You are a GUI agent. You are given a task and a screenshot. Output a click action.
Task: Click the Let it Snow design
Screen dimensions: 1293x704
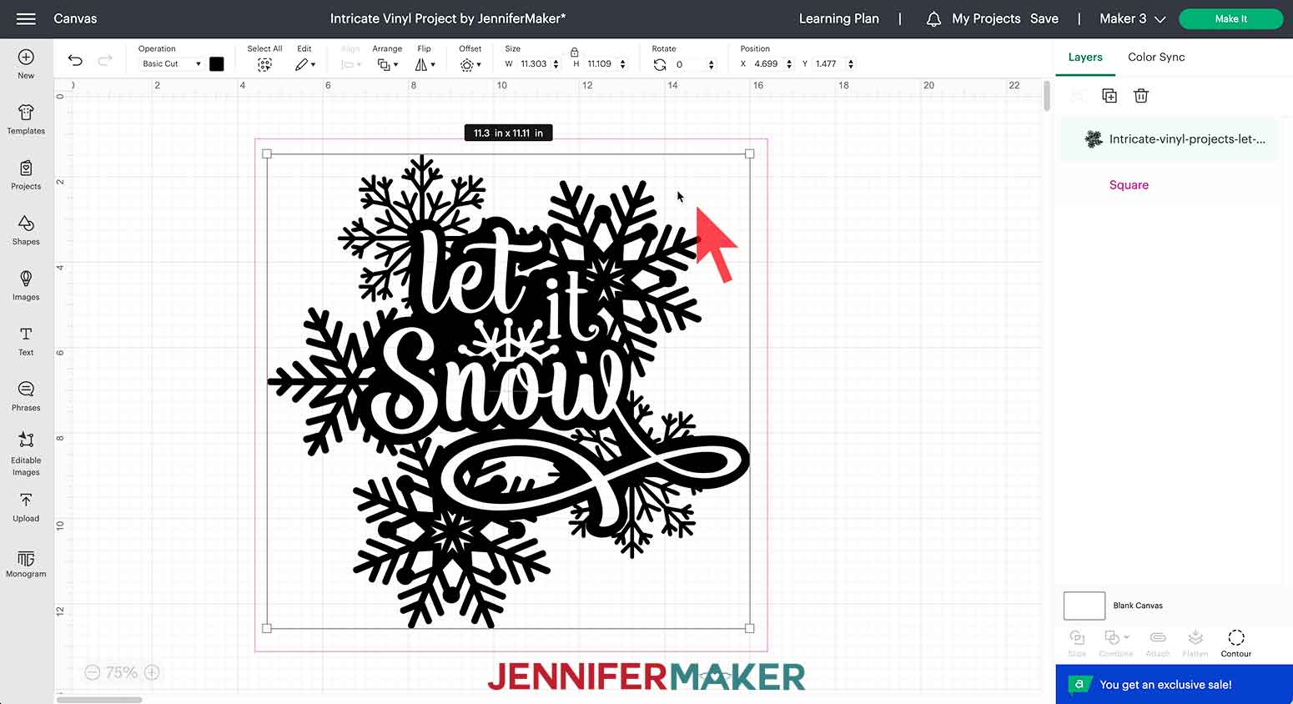(508, 390)
